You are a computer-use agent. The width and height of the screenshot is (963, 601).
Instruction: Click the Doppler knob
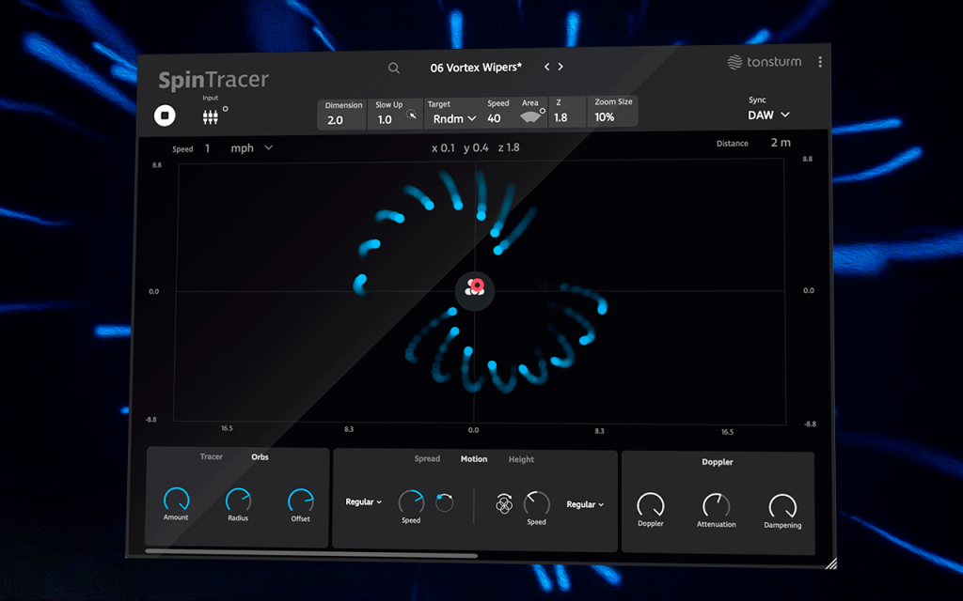[651, 504]
